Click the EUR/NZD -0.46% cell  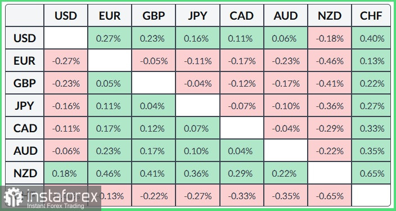point(330,61)
